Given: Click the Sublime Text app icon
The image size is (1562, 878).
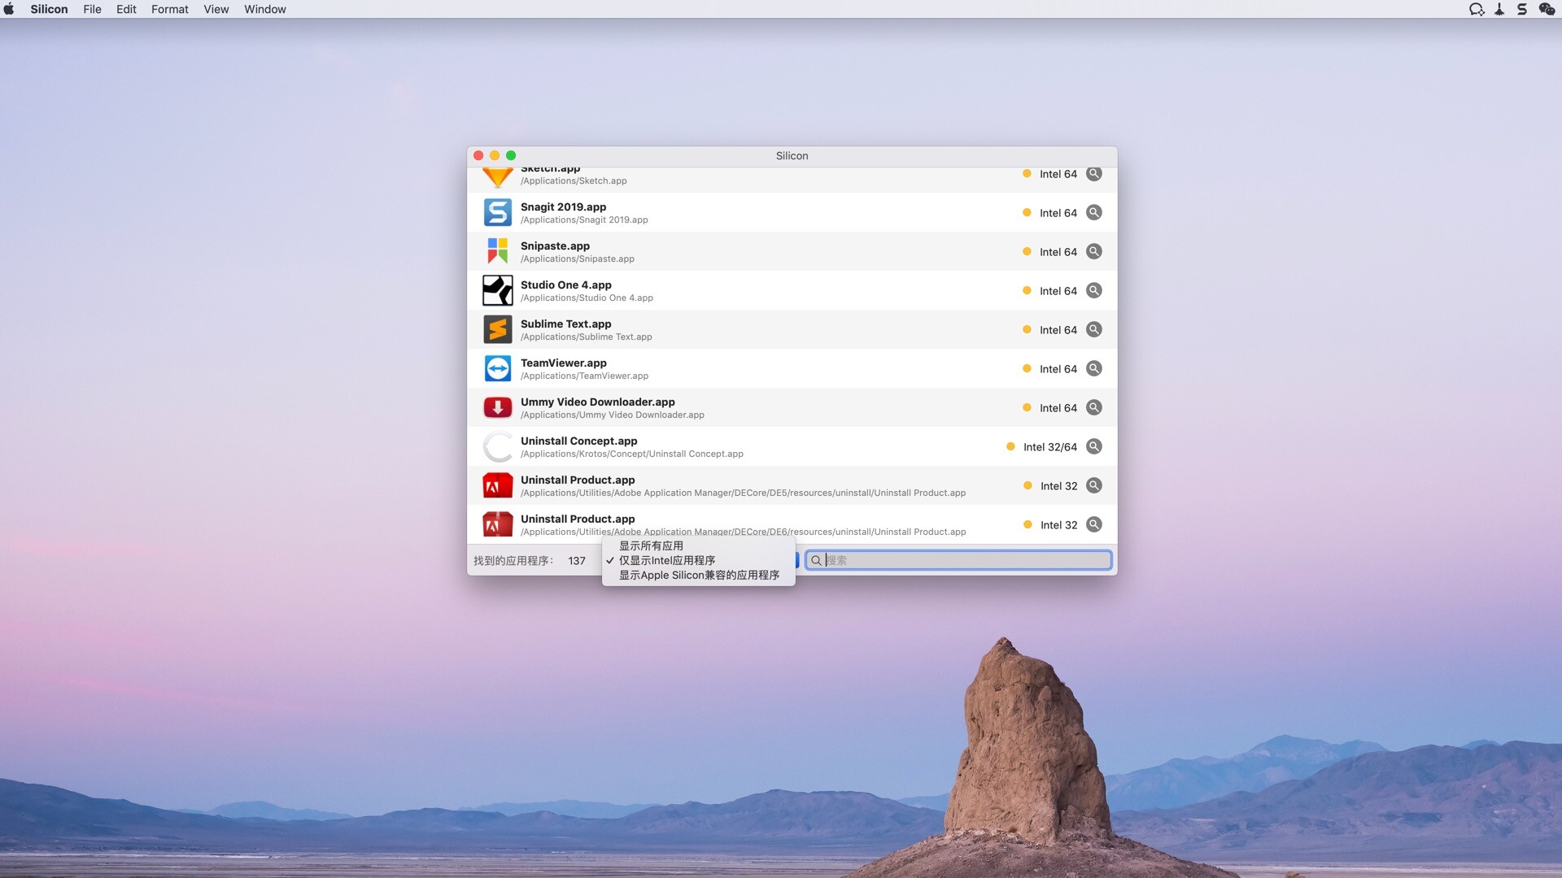Looking at the screenshot, I should tap(497, 329).
